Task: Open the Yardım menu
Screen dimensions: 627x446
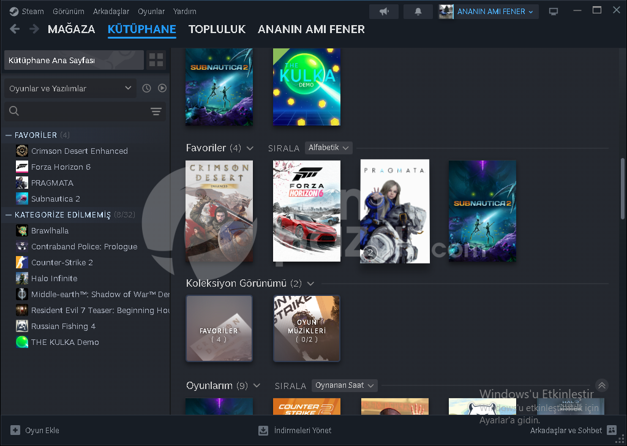Action: (185, 11)
